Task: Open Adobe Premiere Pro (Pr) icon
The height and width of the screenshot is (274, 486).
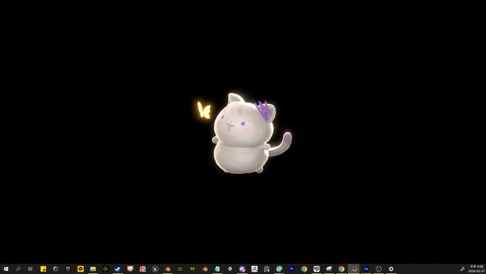Action: coord(292,269)
